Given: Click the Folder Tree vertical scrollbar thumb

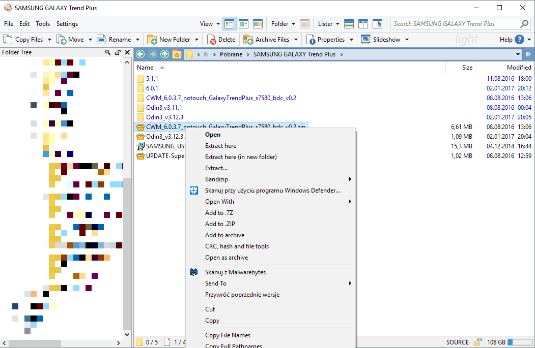Looking at the screenshot, I should click(127, 254).
